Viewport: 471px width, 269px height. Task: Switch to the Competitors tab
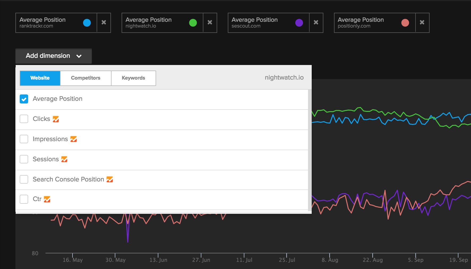[85, 78]
